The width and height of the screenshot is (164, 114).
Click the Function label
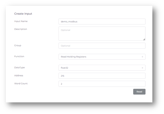click(19, 56)
